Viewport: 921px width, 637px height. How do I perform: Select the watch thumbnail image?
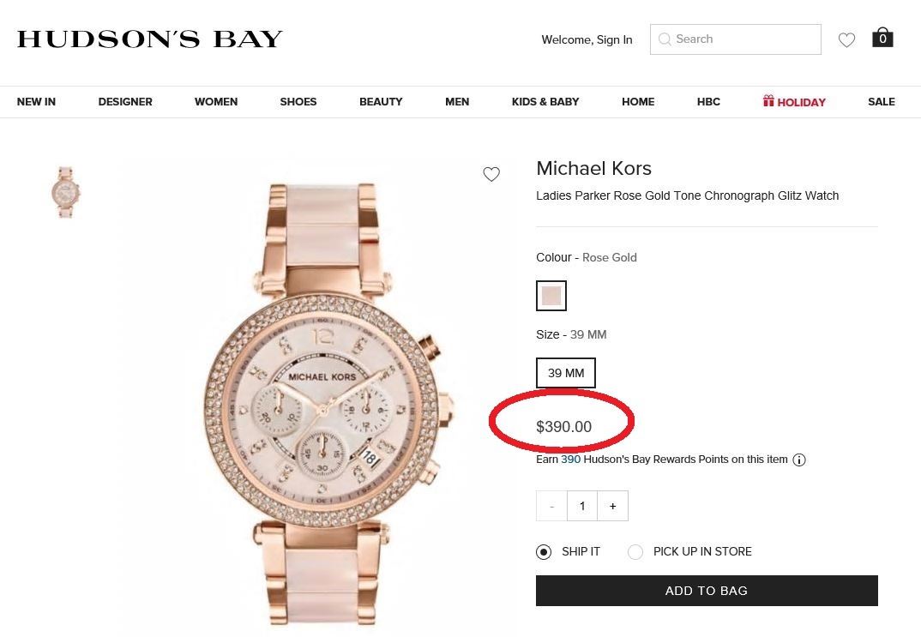click(65, 192)
